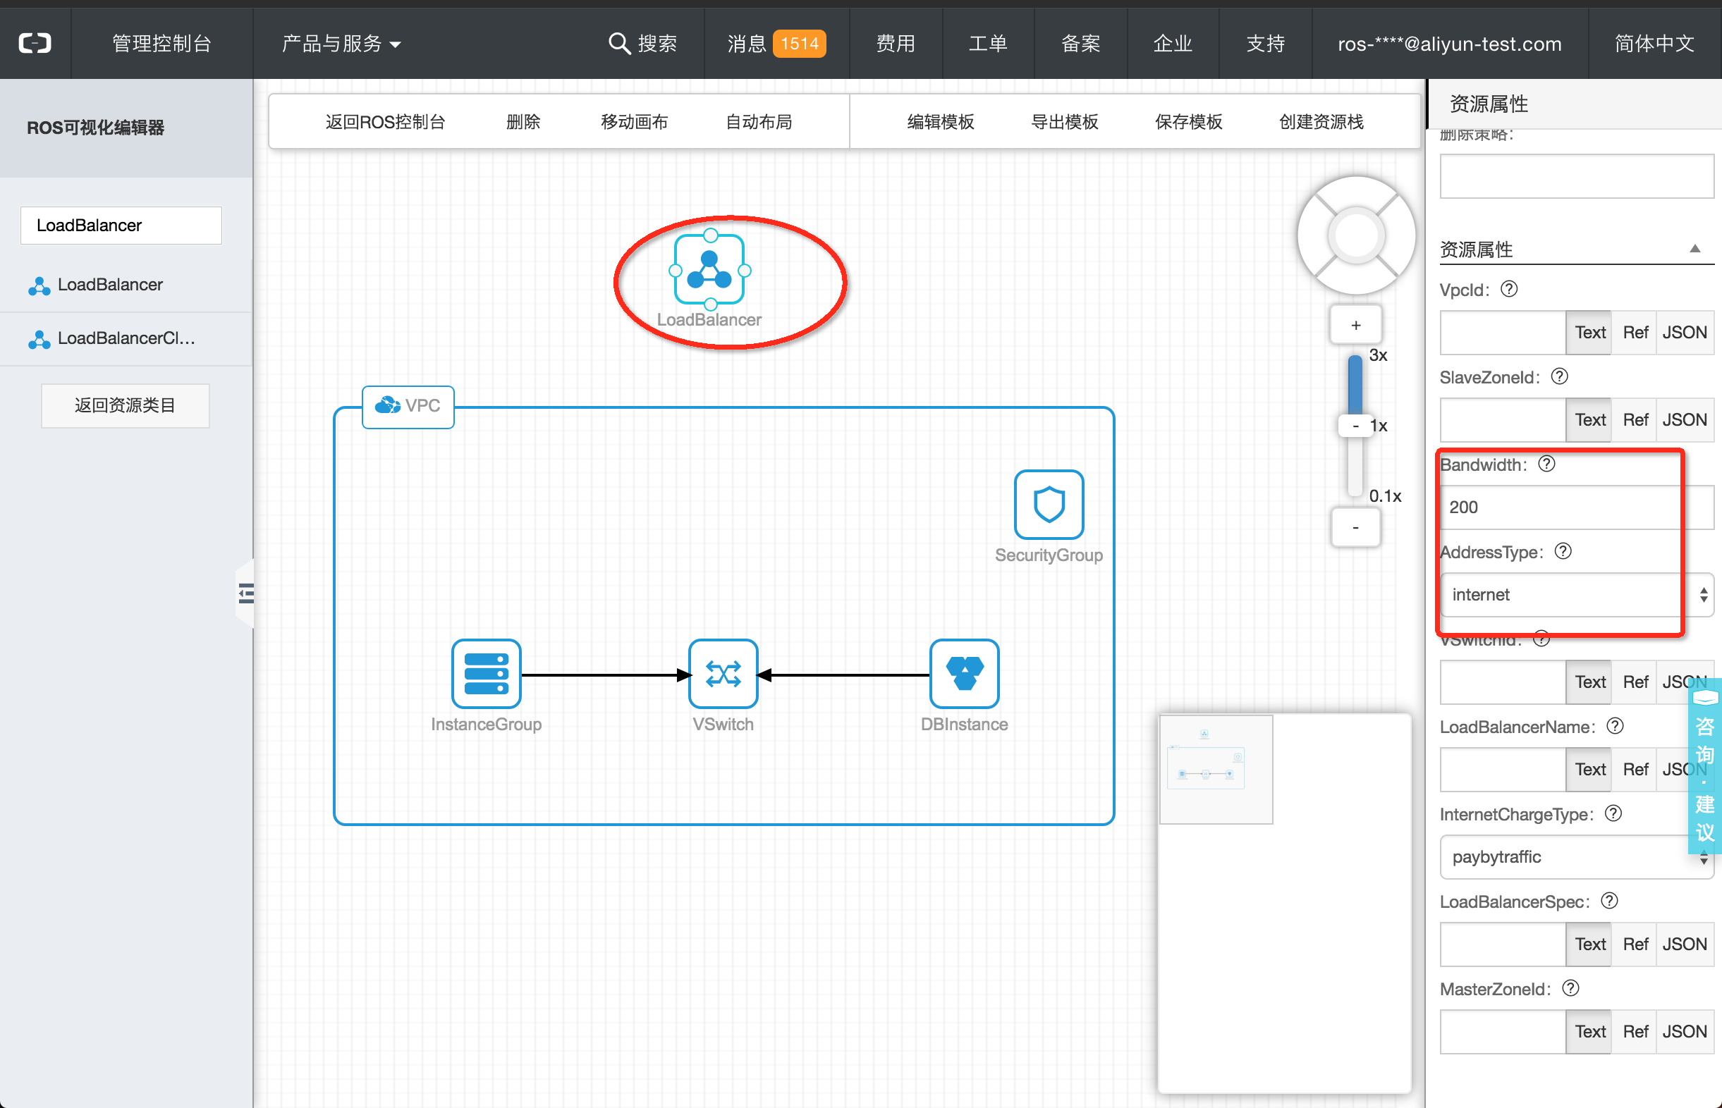
Task: Select the VSwitch node icon
Action: pos(723,674)
